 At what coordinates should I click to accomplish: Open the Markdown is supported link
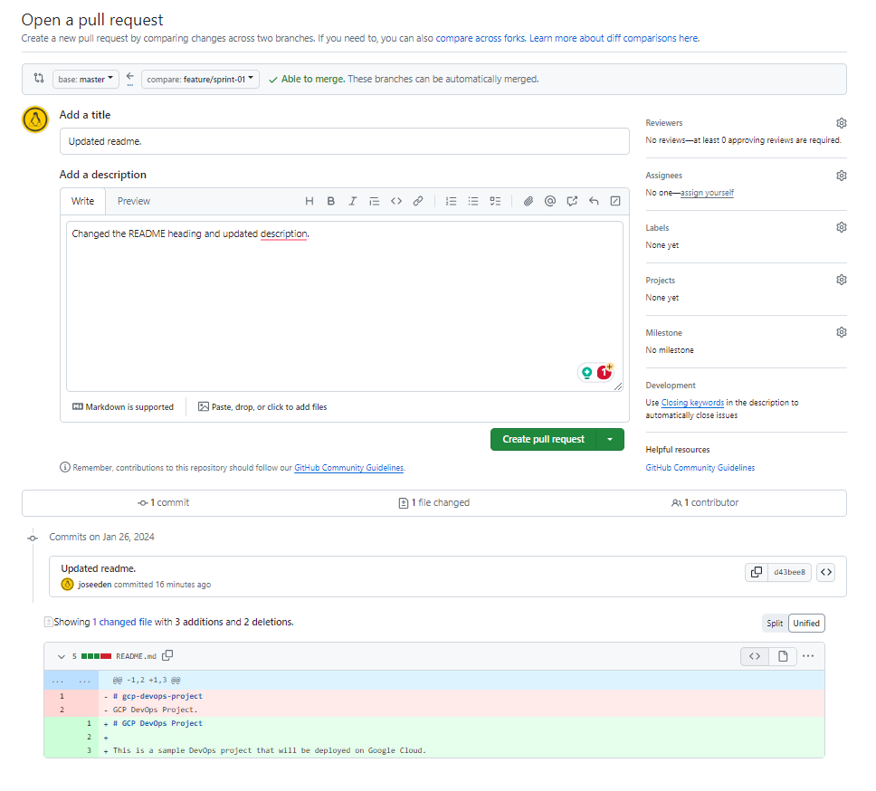[x=123, y=407]
